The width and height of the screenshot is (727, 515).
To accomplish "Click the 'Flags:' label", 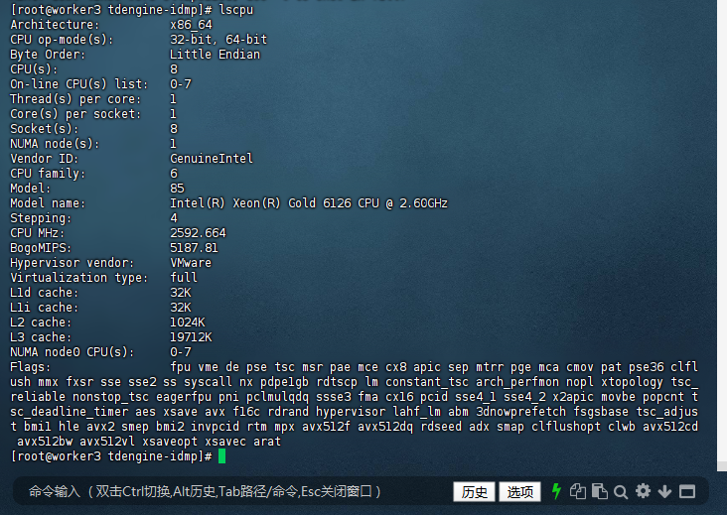I will click(30, 367).
